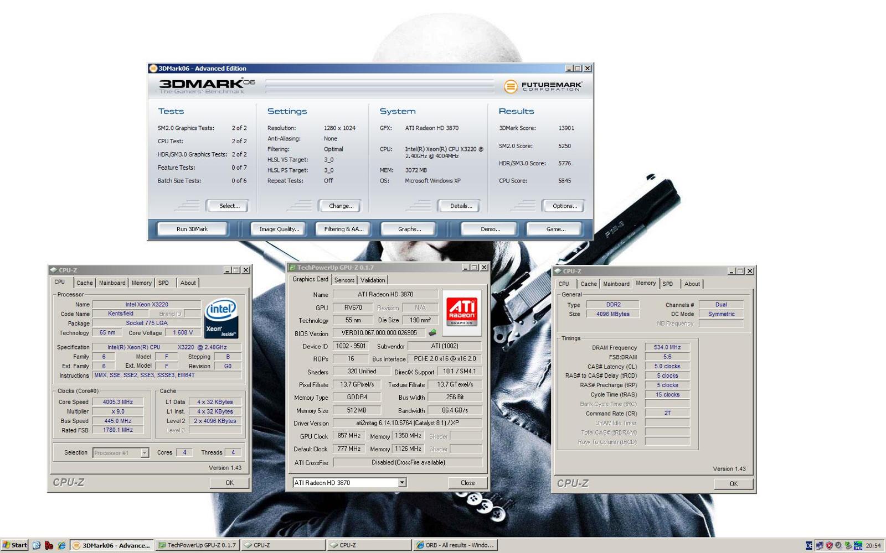The width and height of the screenshot is (886, 553).
Task: Click the ATI Radeon logo in GPU-Z
Action: coord(462,312)
